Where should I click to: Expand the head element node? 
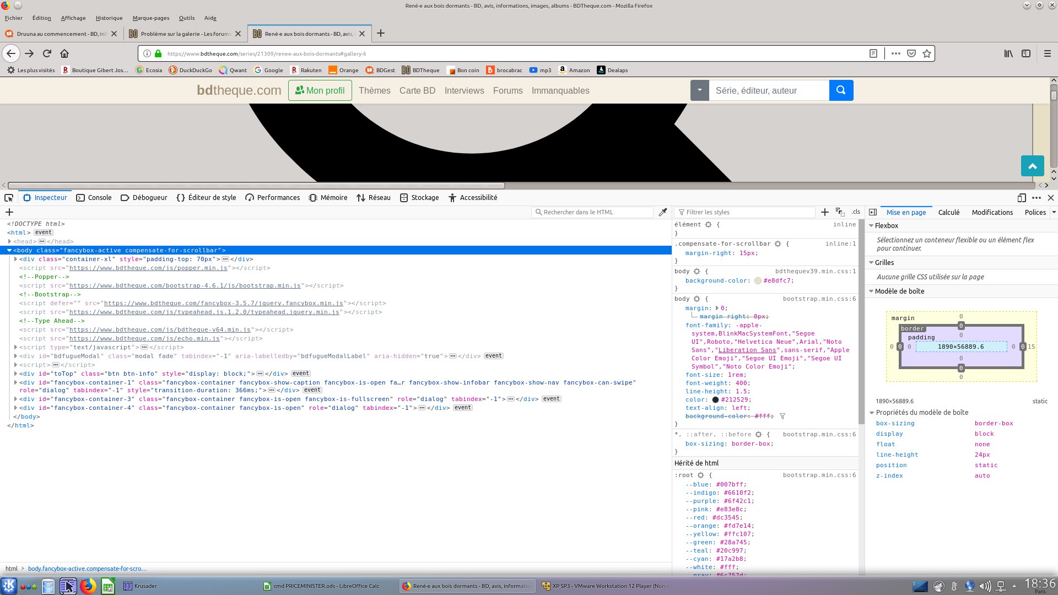[9, 241]
